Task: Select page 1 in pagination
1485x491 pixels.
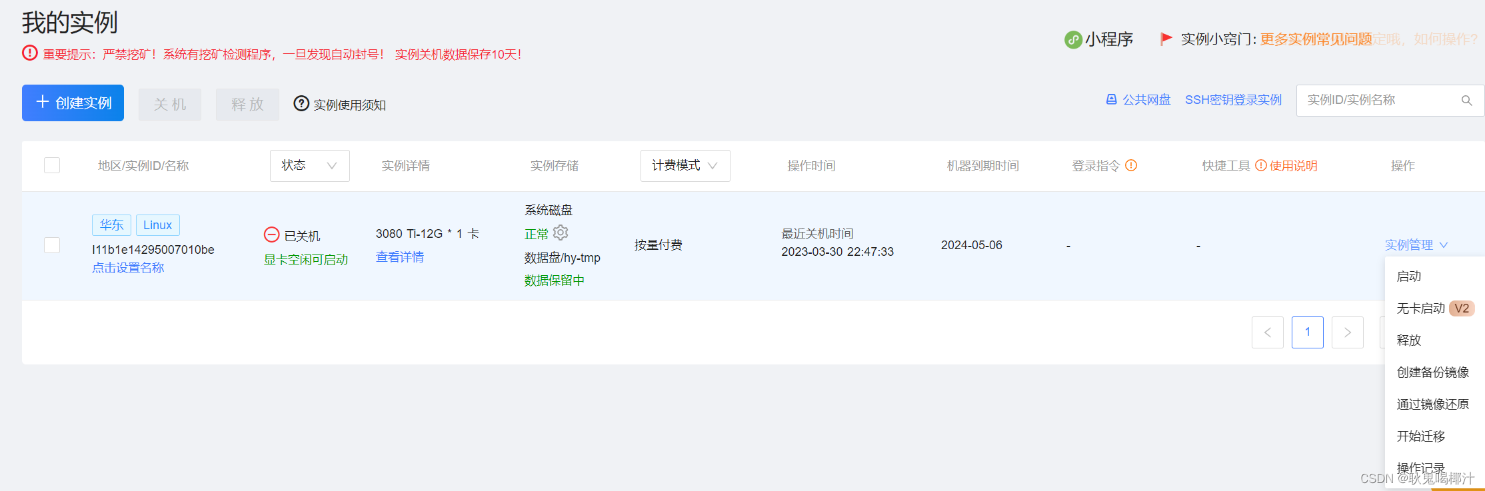Action: (1308, 332)
